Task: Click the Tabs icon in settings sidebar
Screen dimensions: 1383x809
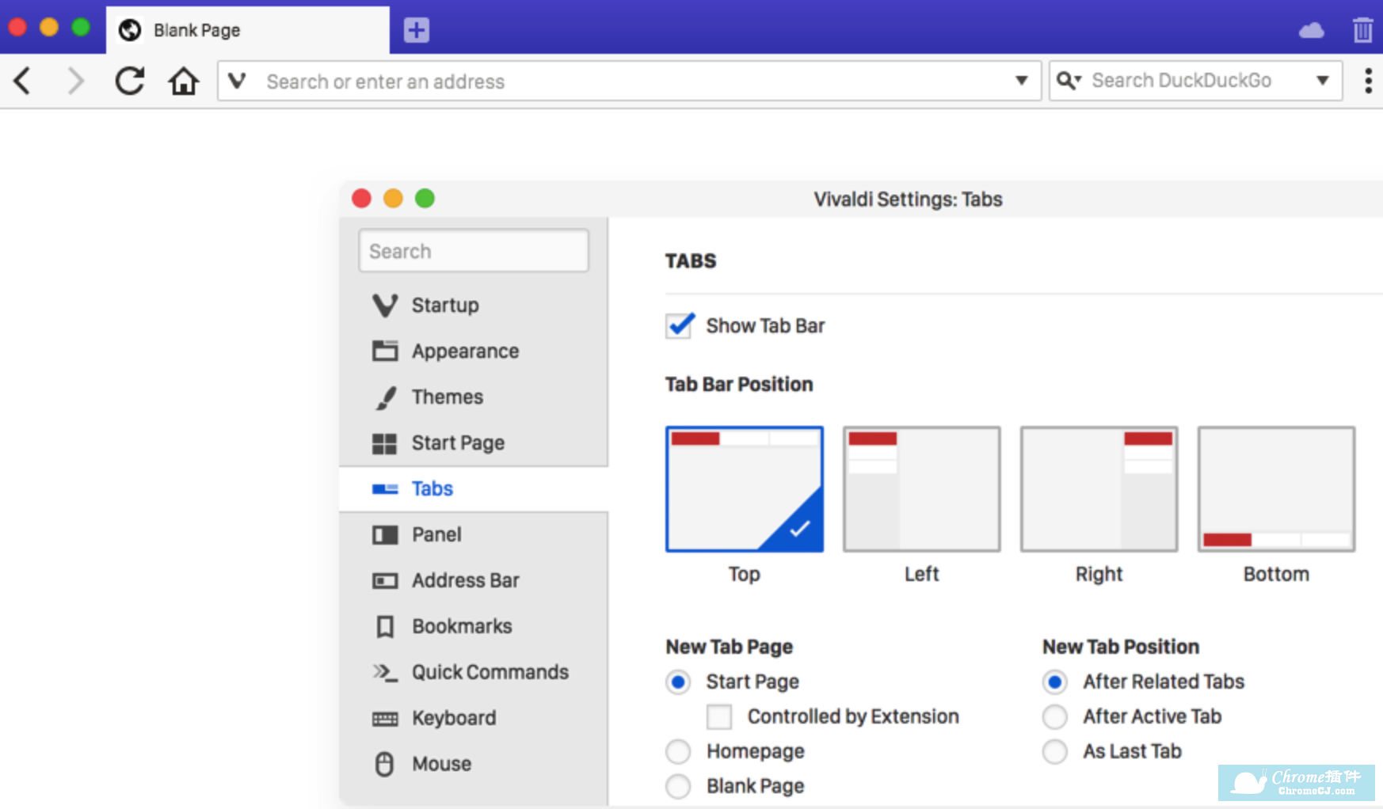Action: click(385, 489)
